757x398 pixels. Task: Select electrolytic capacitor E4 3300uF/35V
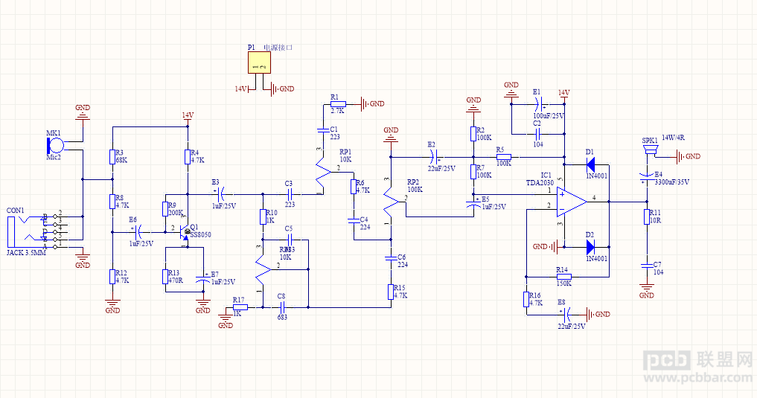click(x=646, y=179)
